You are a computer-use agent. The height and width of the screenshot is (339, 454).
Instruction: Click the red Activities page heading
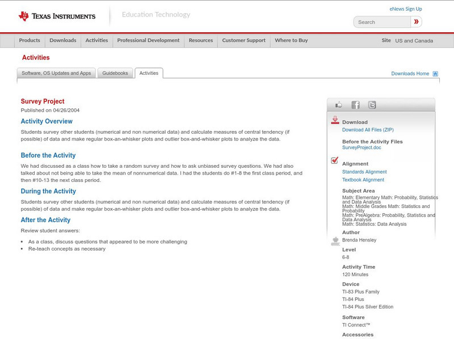pyautogui.click(x=36, y=58)
